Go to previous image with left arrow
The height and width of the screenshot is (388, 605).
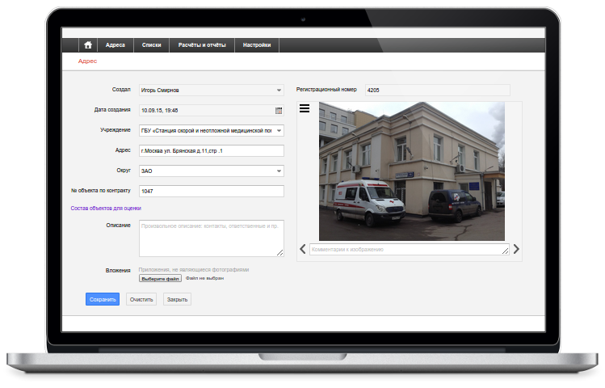point(302,250)
